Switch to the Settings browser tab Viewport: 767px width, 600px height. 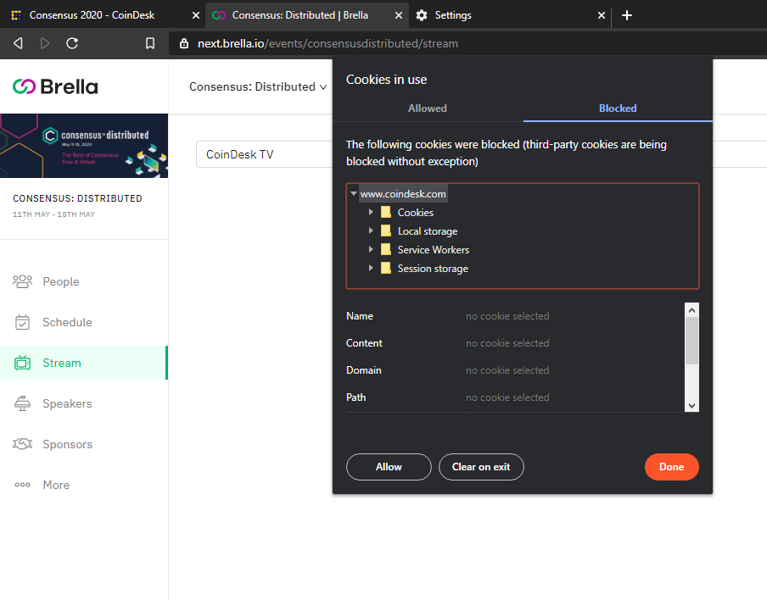point(509,15)
